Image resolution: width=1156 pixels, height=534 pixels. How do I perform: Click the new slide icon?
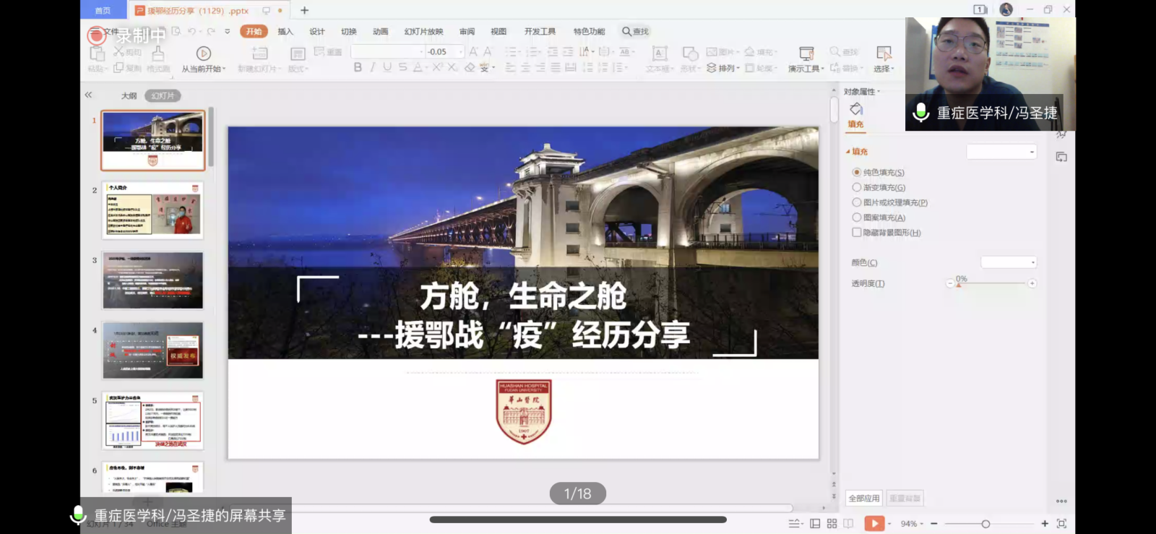[260, 53]
